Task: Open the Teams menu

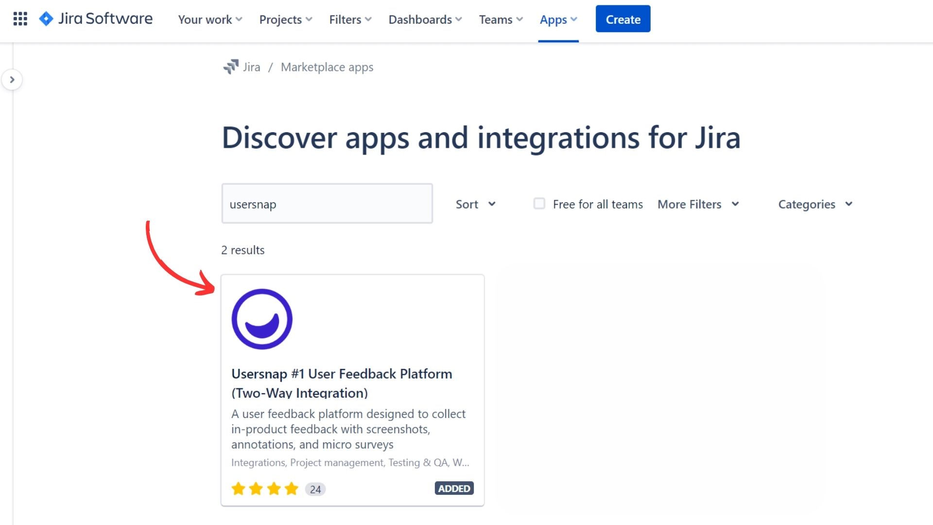Action: pos(501,19)
